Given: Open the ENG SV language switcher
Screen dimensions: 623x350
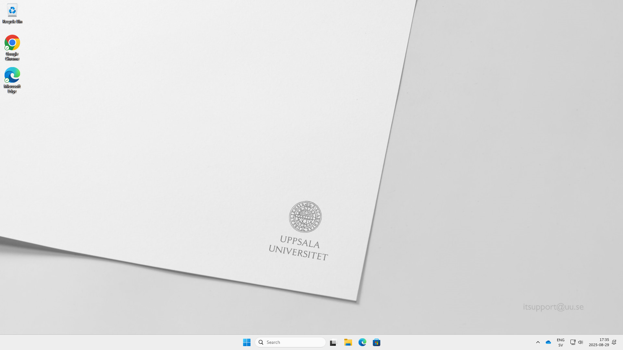Looking at the screenshot, I should tap(560, 342).
